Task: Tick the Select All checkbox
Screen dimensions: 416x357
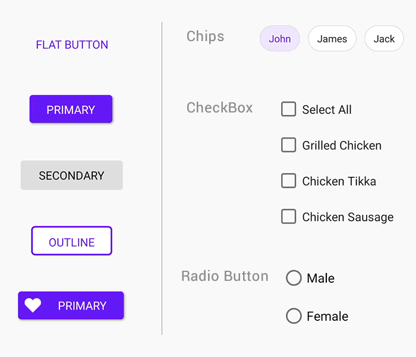Action: pyautogui.click(x=289, y=109)
